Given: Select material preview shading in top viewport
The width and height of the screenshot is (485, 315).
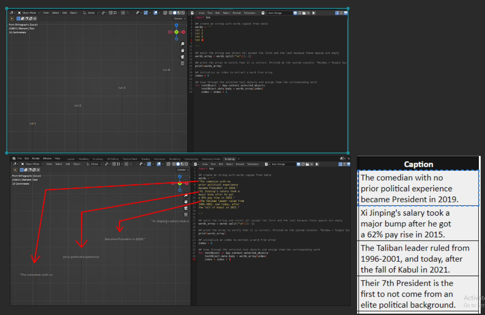Looking at the screenshot, I should pyautogui.click(x=179, y=13).
